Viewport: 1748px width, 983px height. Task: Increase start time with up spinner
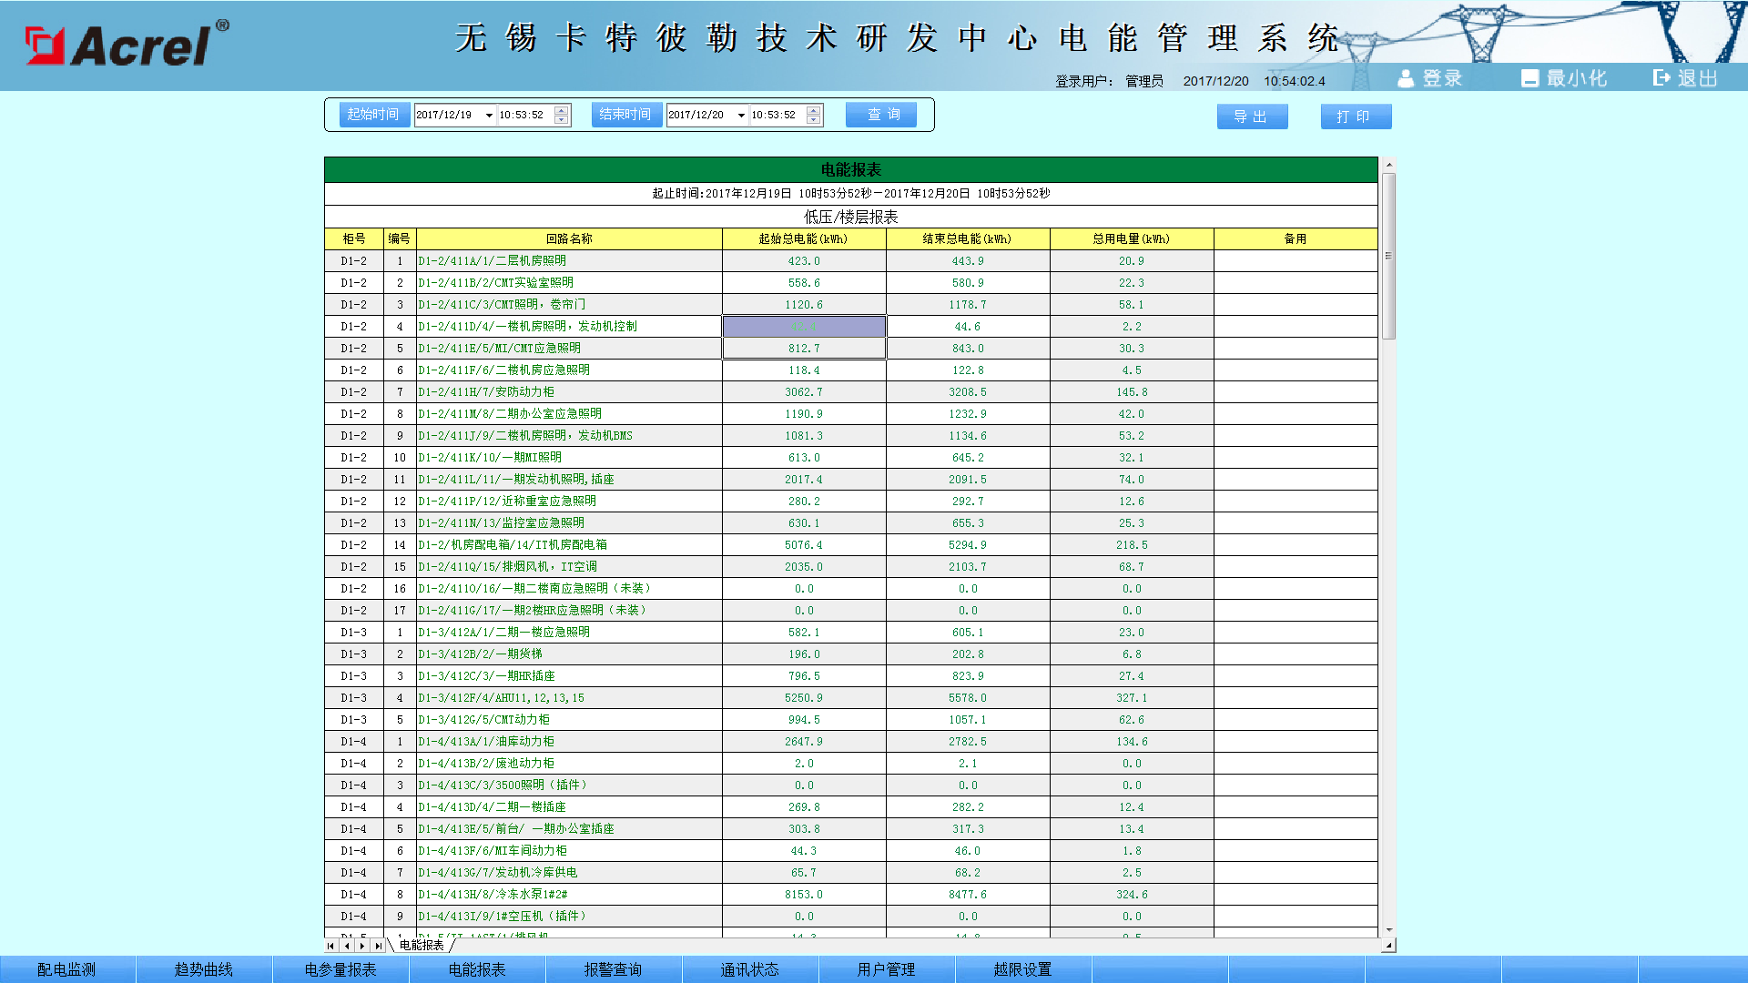tap(562, 110)
